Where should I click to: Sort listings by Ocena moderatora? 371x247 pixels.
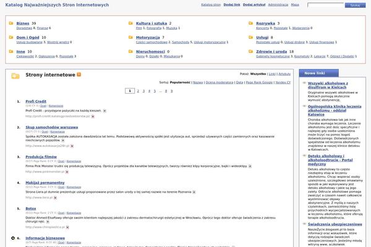point(220,83)
